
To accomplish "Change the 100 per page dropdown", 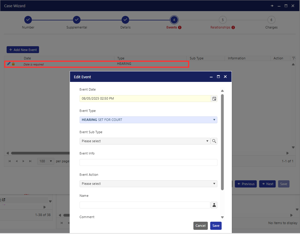I will tap(46, 161).
